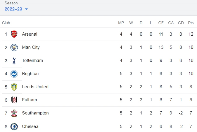Viewport: 197px width, 132px height.
Task: Select the Tottenham team name
Action: 32,60
